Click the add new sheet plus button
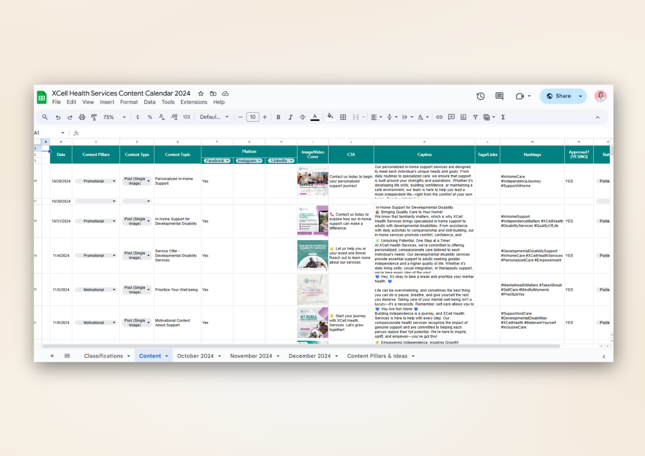The image size is (645, 456). 52,356
